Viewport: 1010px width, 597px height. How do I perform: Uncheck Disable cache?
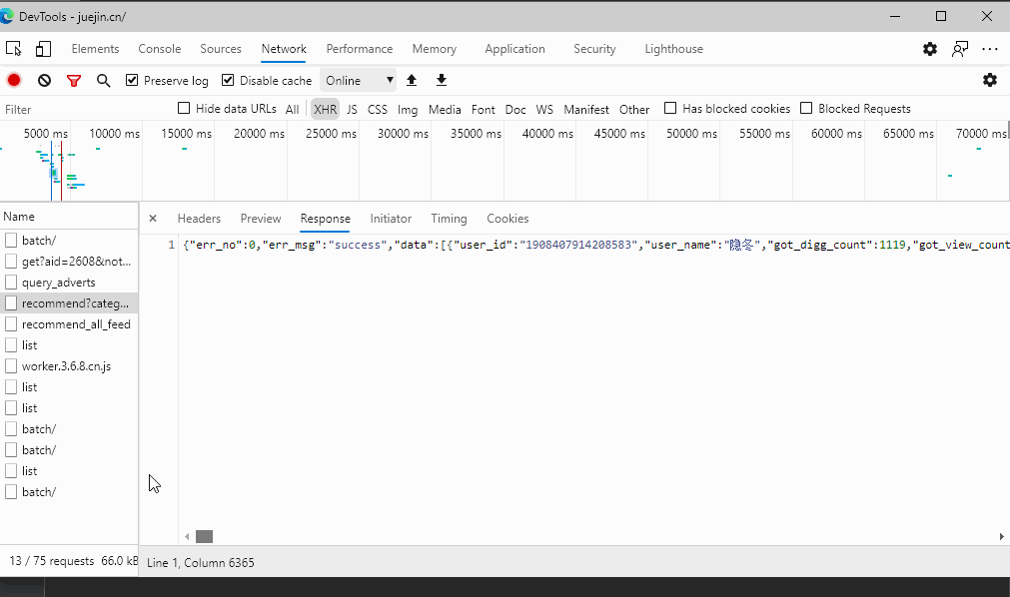pyautogui.click(x=229, y=80)
